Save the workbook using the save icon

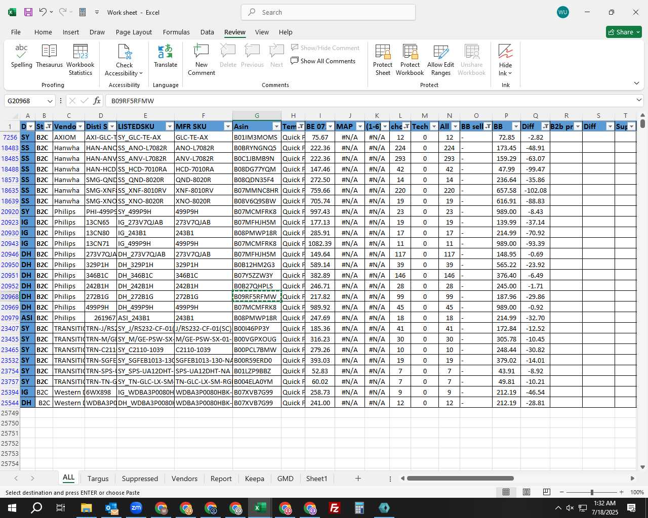[x=28, y=12]
